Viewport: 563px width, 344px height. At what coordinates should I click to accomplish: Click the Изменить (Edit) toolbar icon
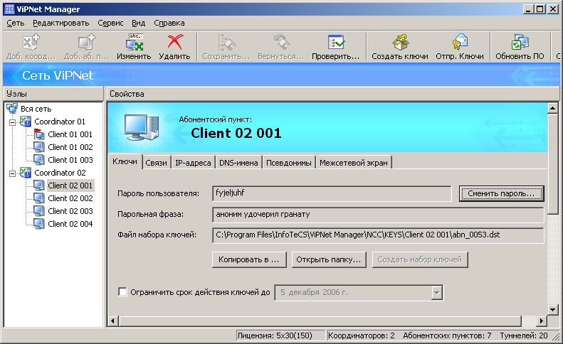[135, 42]
